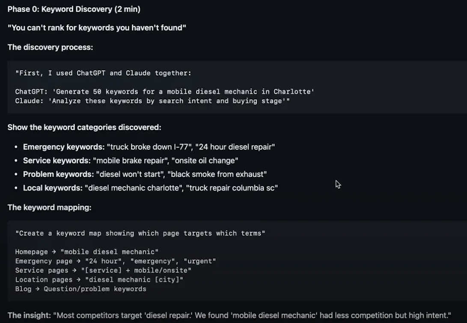Image resolution: width=467 pixels, height=323 pixels.
Task: Click the "Emergency page" mapping line
Action: tap(116, 261)
